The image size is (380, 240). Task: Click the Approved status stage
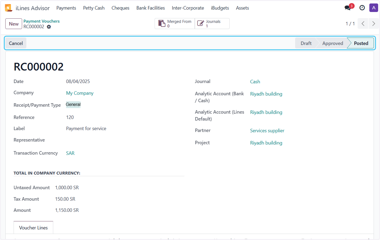[332, 43]
